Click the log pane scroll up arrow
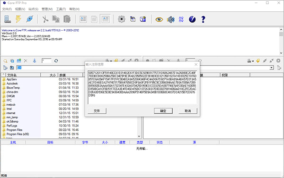Screen dimensions: 284x178 coord(281,29)
